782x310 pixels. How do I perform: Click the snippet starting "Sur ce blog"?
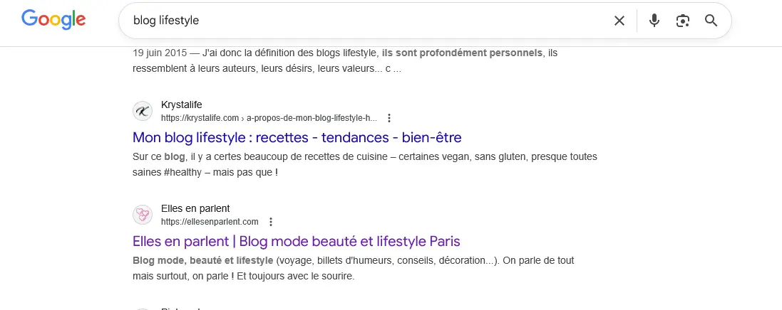click(364, 164)
